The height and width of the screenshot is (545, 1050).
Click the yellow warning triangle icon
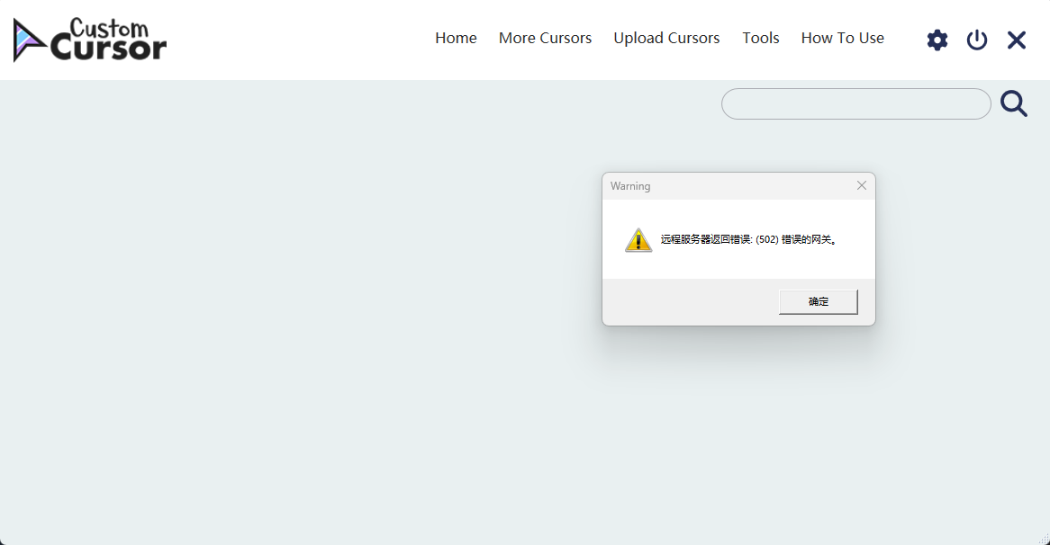(638, 240)
